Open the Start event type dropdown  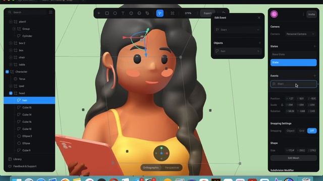tap(237, 30)
